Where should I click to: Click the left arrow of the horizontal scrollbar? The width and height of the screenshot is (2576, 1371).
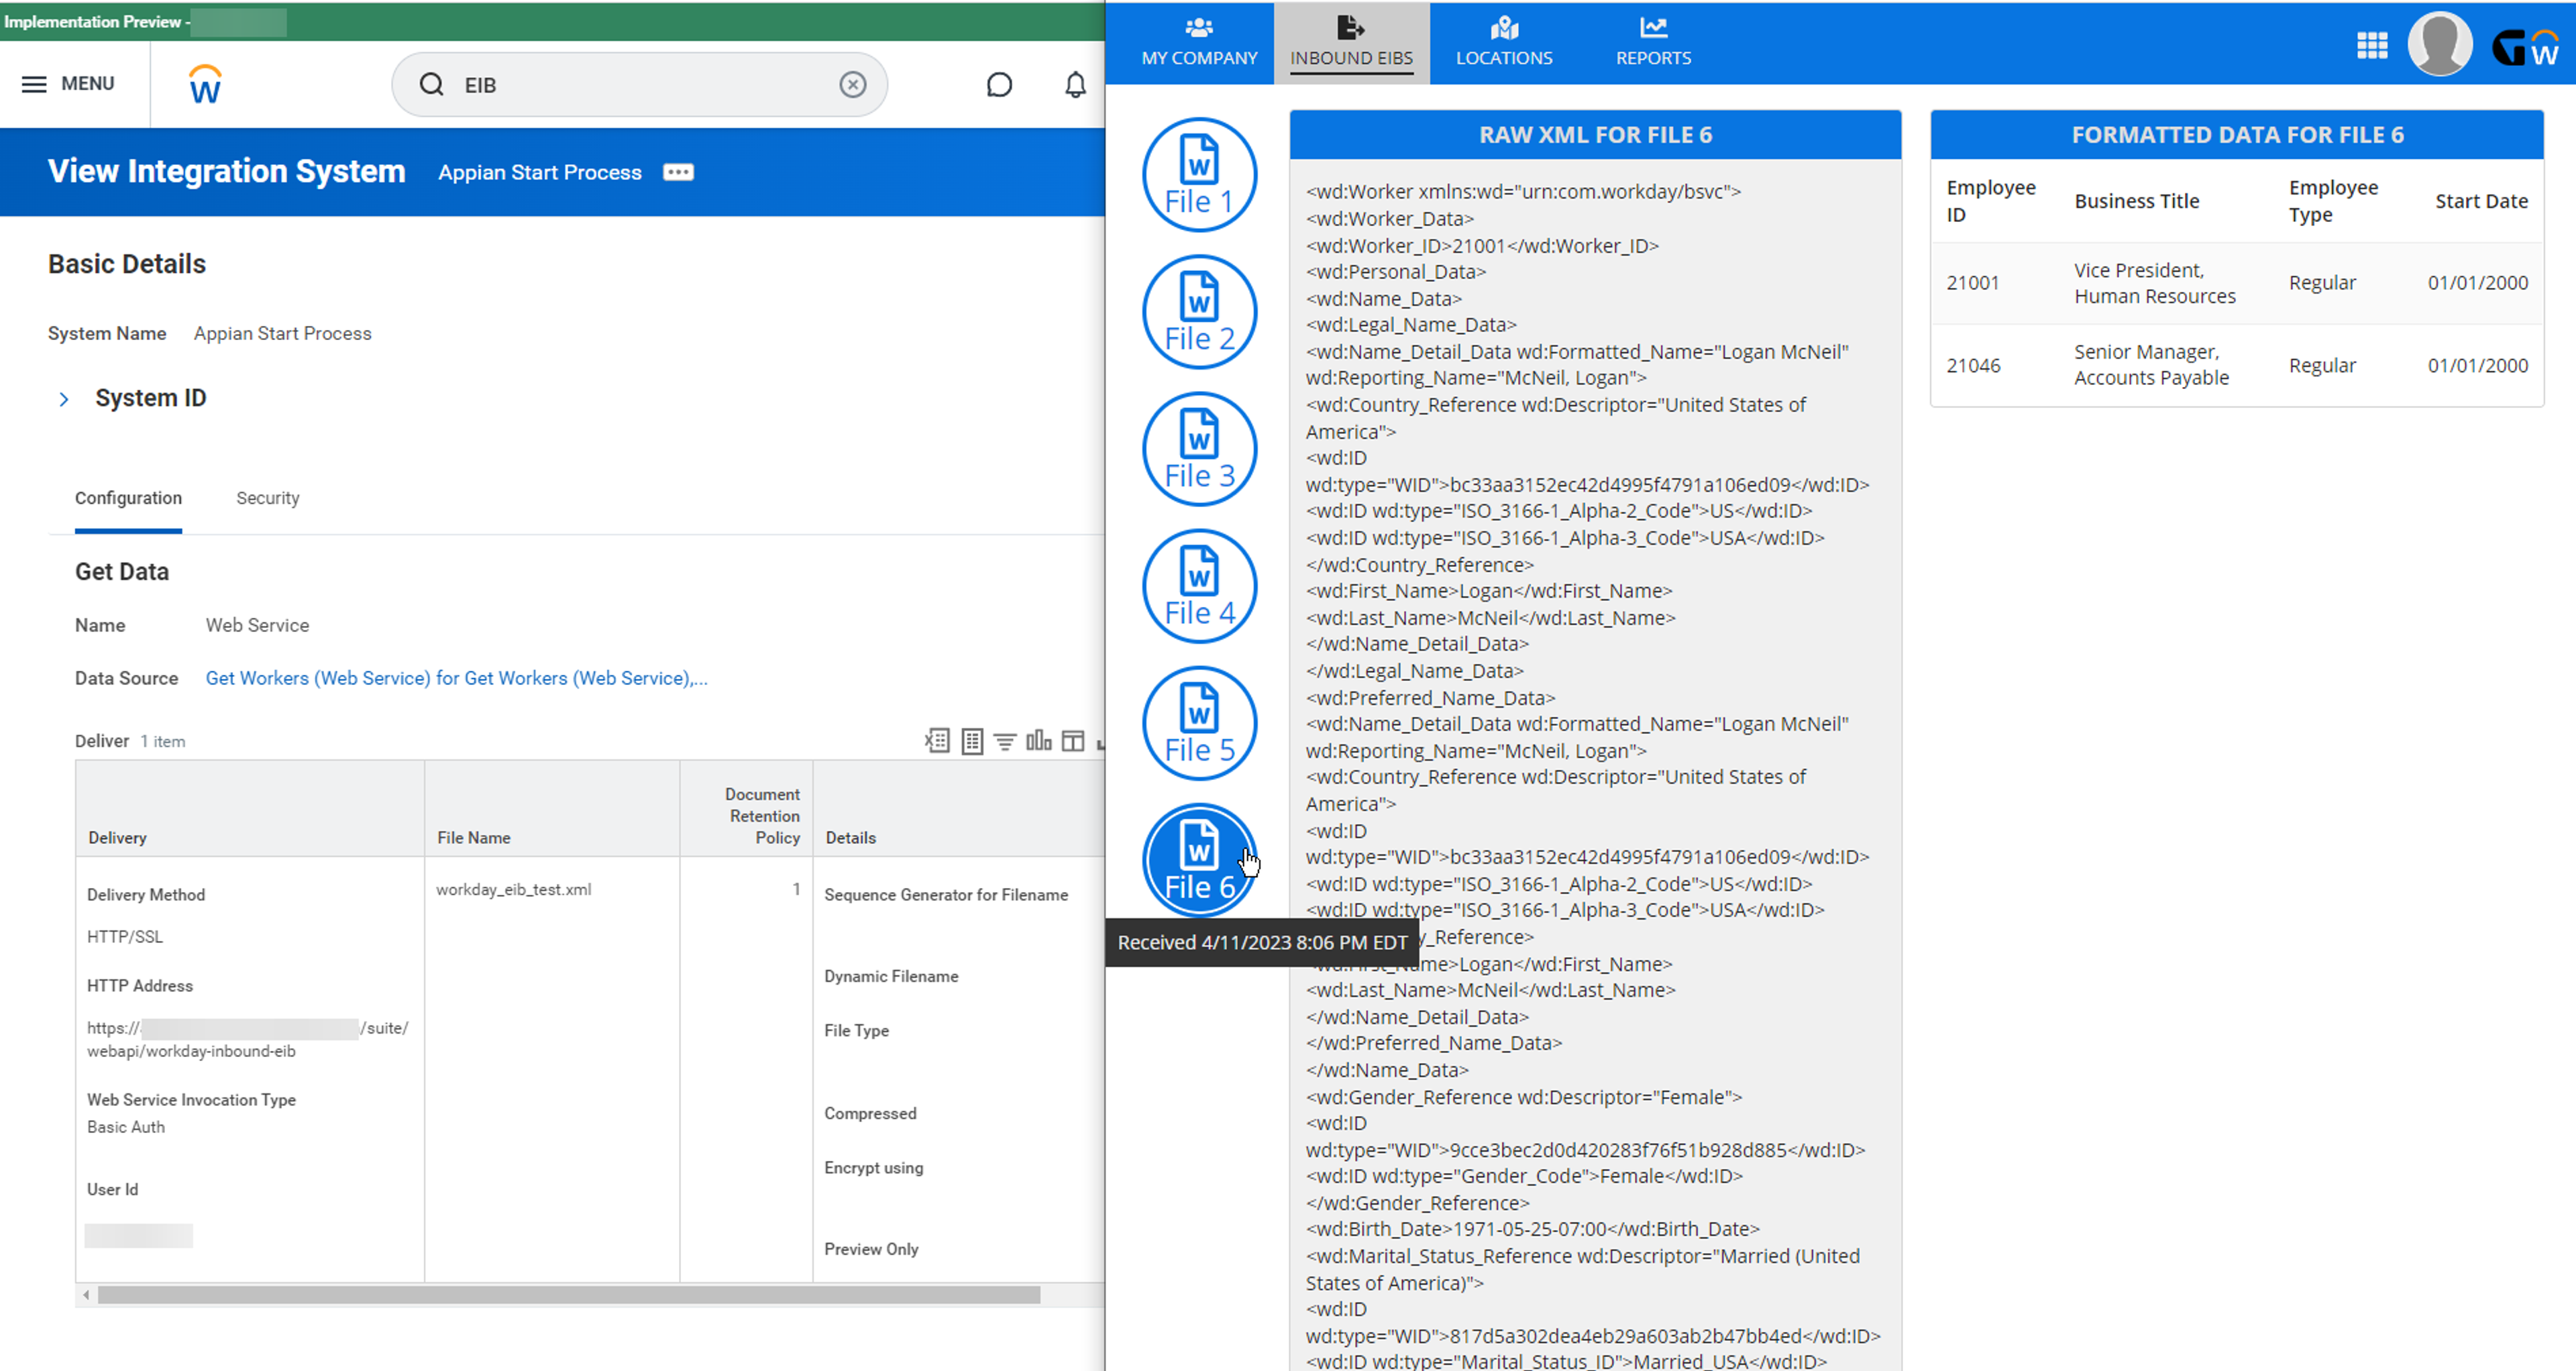[x=86, y=1295]
